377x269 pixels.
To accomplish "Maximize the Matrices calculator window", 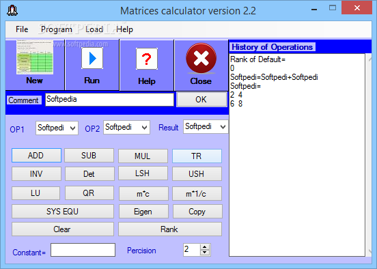I will pyautogui.click(x=333, y=8).
